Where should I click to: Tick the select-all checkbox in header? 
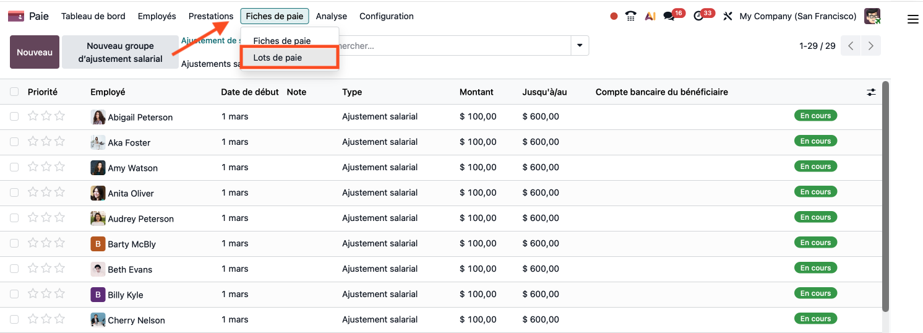[x=14, y=92]
